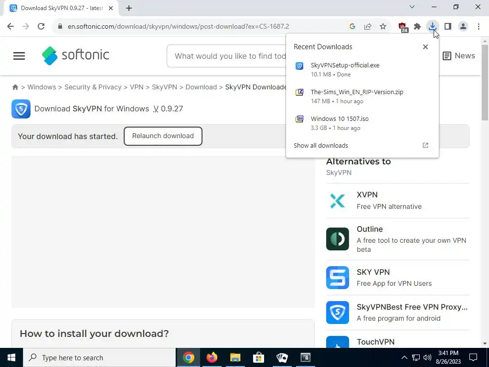Open the Chrome profile avatar

click(463, 27)
